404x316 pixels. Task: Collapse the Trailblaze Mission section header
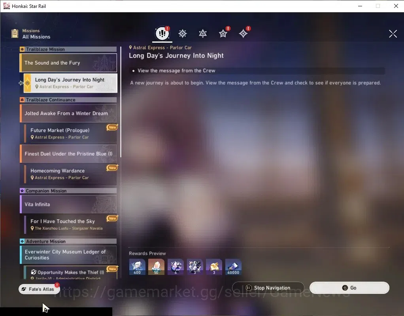(x=68, y=49)
